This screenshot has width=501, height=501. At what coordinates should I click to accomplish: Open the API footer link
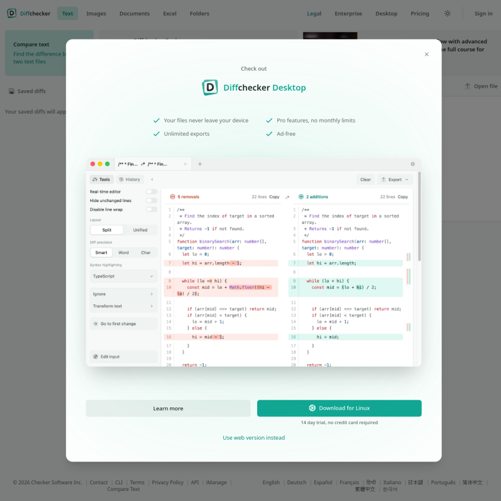[x=195, y=483]
